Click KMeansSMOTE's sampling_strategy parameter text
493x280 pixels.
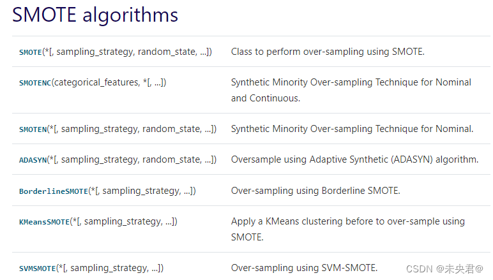(123, 221)
